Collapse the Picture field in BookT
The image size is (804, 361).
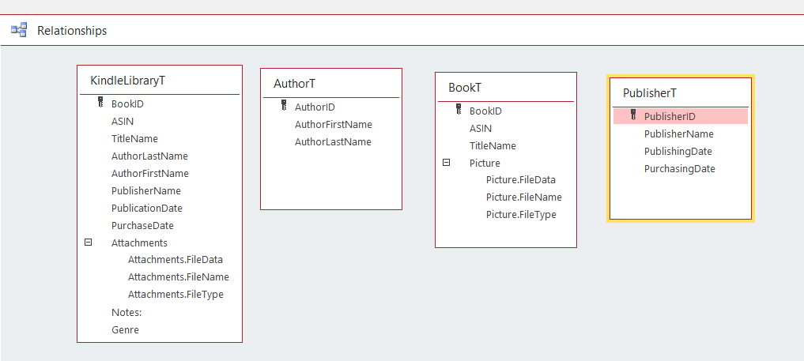[x=447, y=163]
